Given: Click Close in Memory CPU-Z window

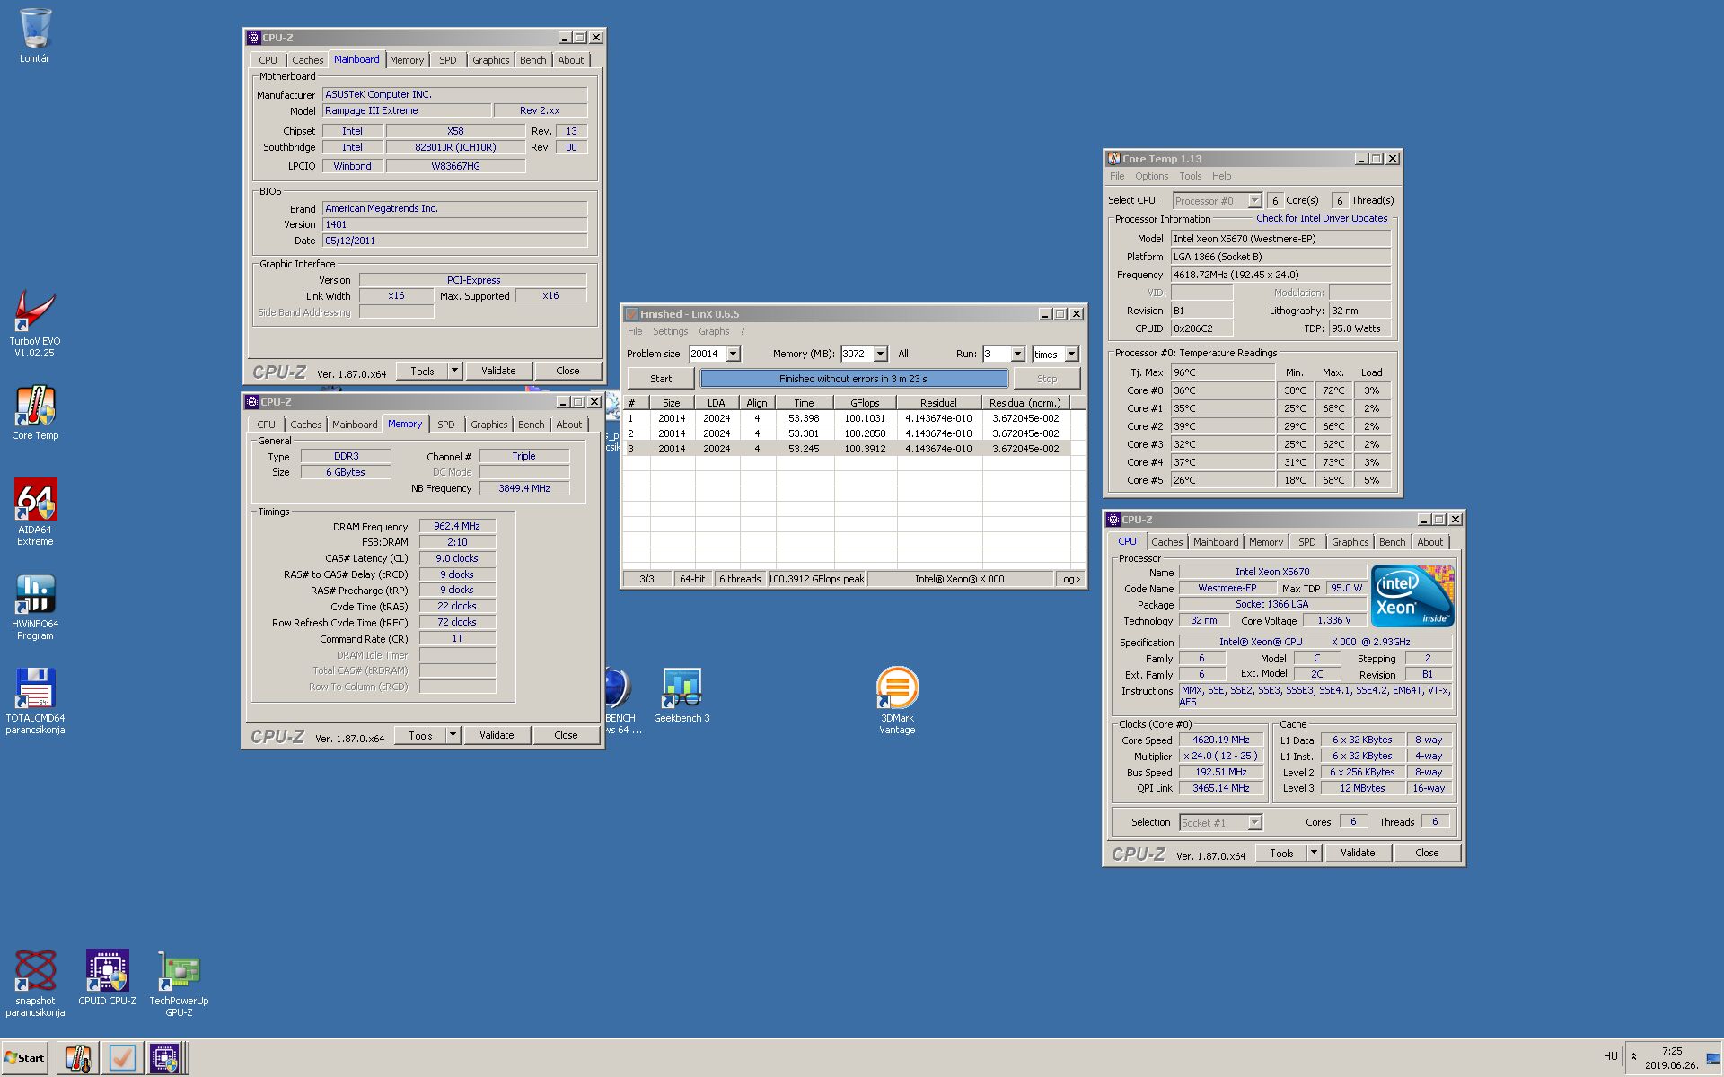Looking at the screenshot, I should point(566,735).
